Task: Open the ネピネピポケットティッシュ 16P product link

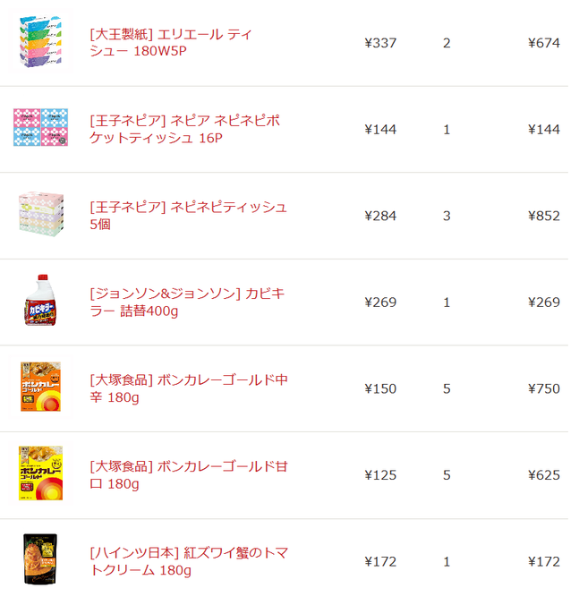Action: (184, 129)
